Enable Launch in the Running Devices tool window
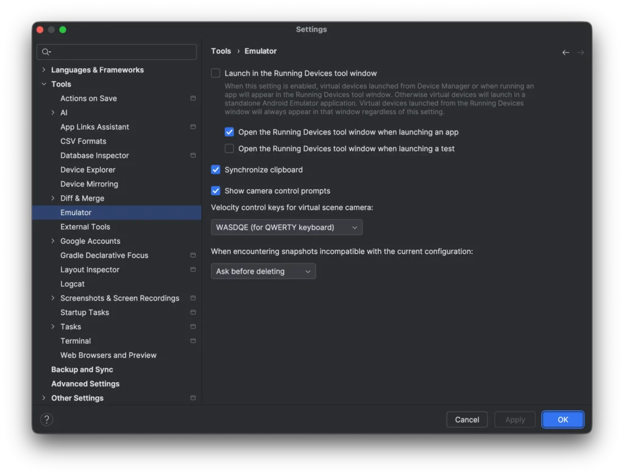 [x=215, y=73]
